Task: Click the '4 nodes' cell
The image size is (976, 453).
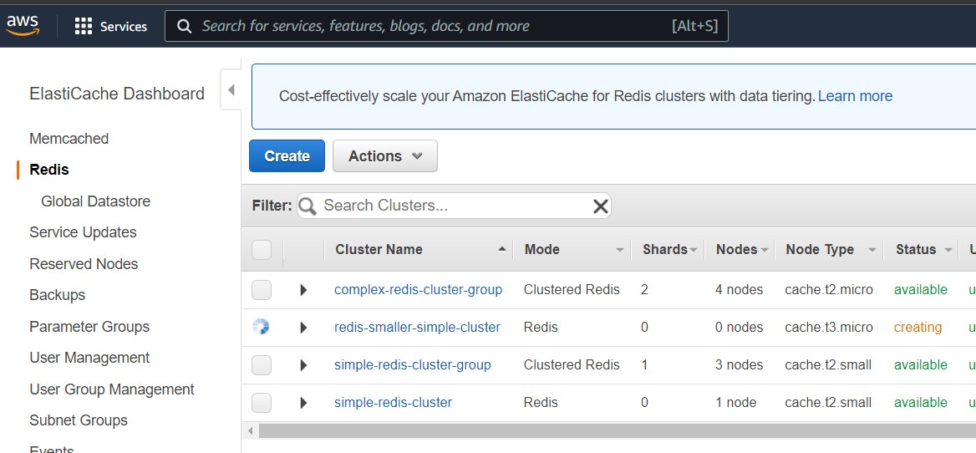Action: pyautogui.click(x=739, y=289)
